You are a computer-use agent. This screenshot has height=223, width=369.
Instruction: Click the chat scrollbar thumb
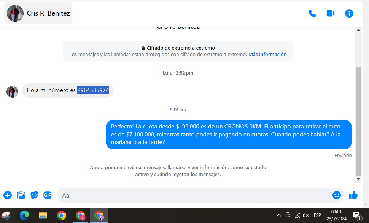358,122
